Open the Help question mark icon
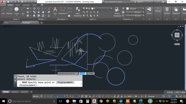This screenshot has width=186, height=104. (163, 2)
